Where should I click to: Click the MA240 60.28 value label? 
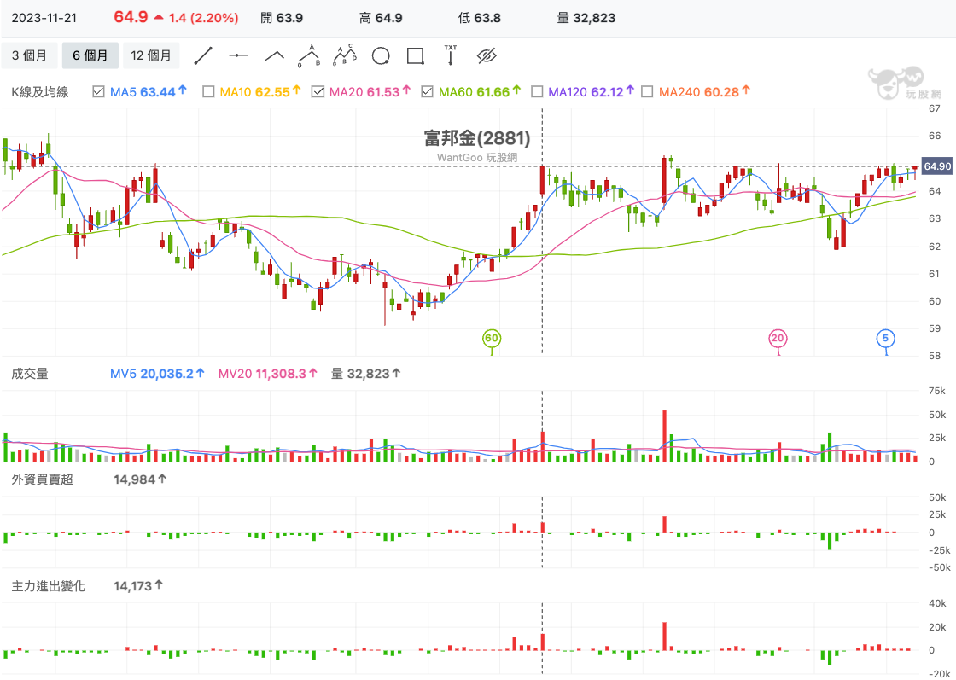(705, 92)
